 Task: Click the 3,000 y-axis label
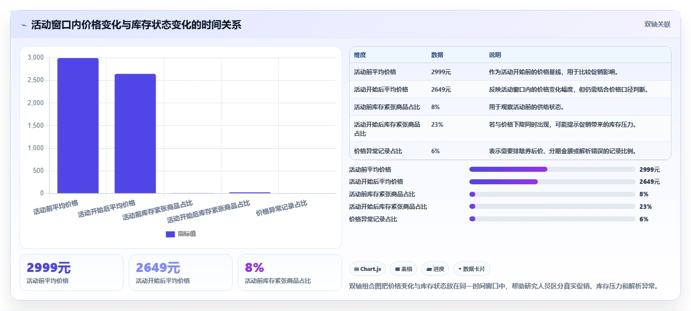36,58
